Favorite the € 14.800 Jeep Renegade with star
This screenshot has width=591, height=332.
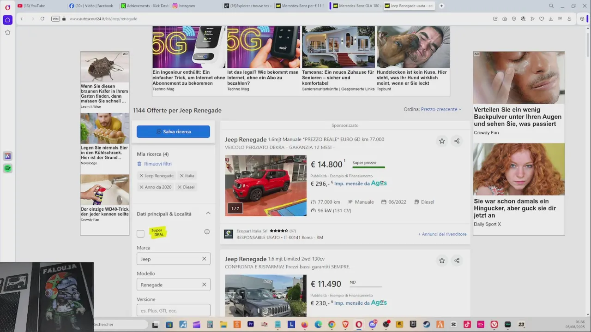click(442, 141)
